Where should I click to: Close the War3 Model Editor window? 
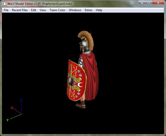click(158, 3)
